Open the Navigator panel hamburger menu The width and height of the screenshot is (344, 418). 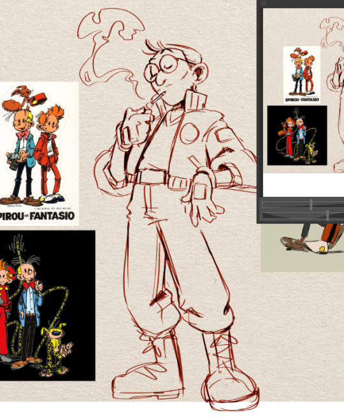coord(264,3)
